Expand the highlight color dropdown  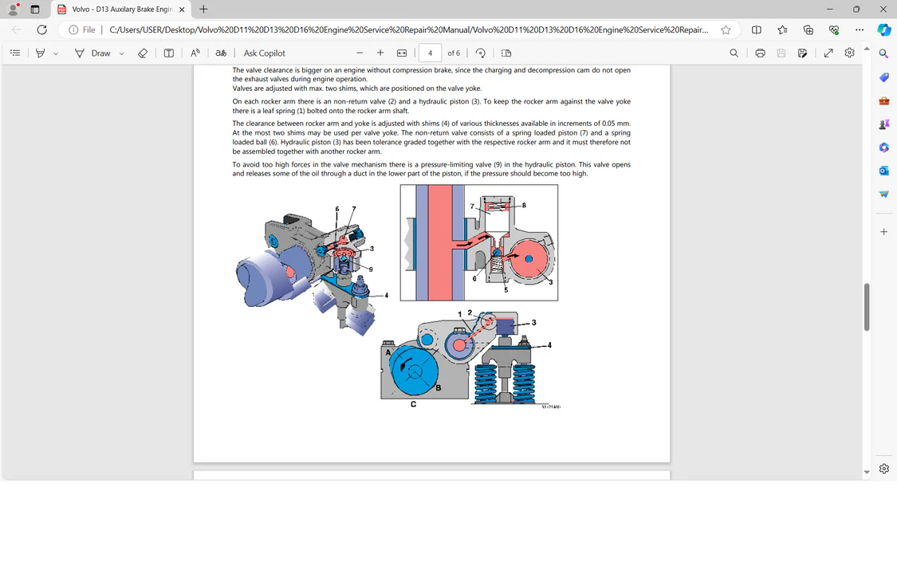point(56,53)
